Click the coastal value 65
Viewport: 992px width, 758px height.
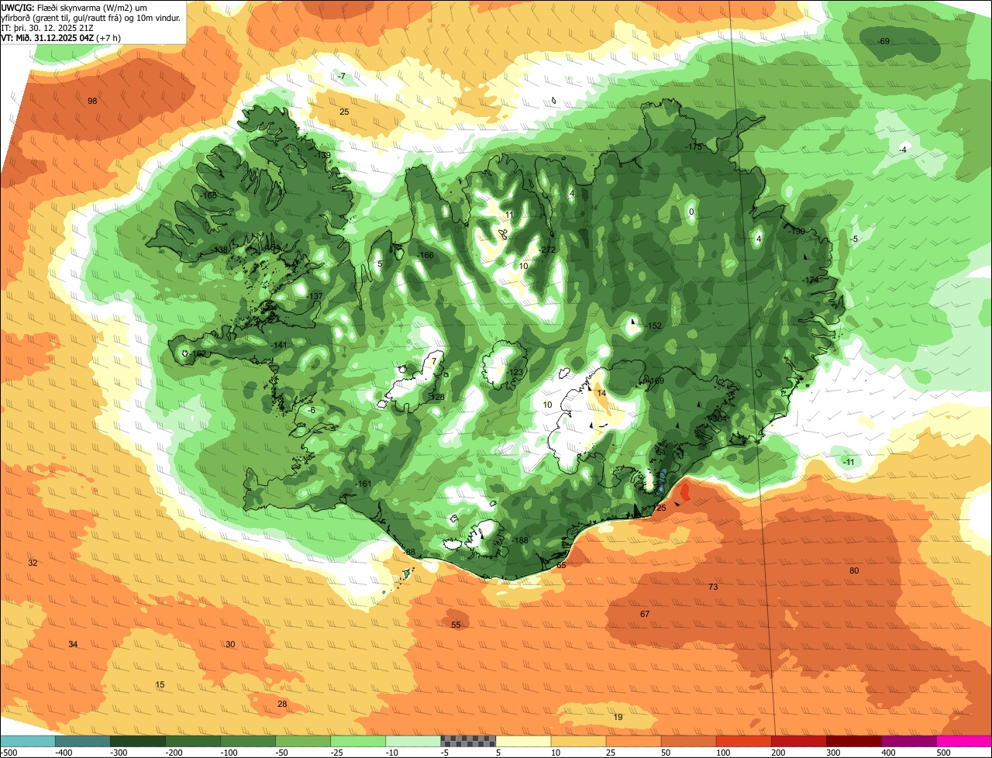click(561, 566)
